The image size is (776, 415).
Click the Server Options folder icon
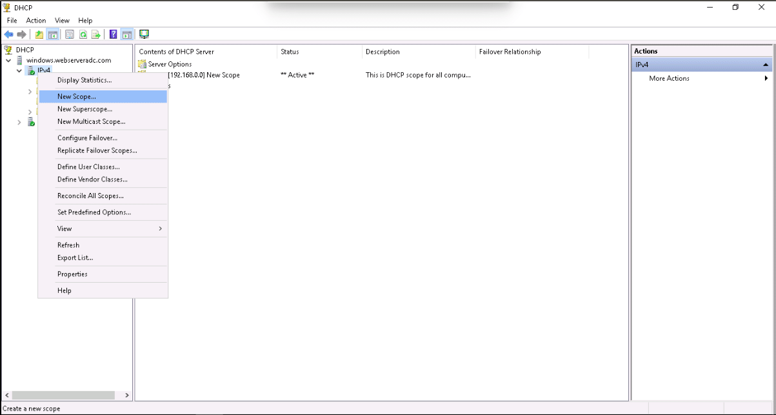142,64
